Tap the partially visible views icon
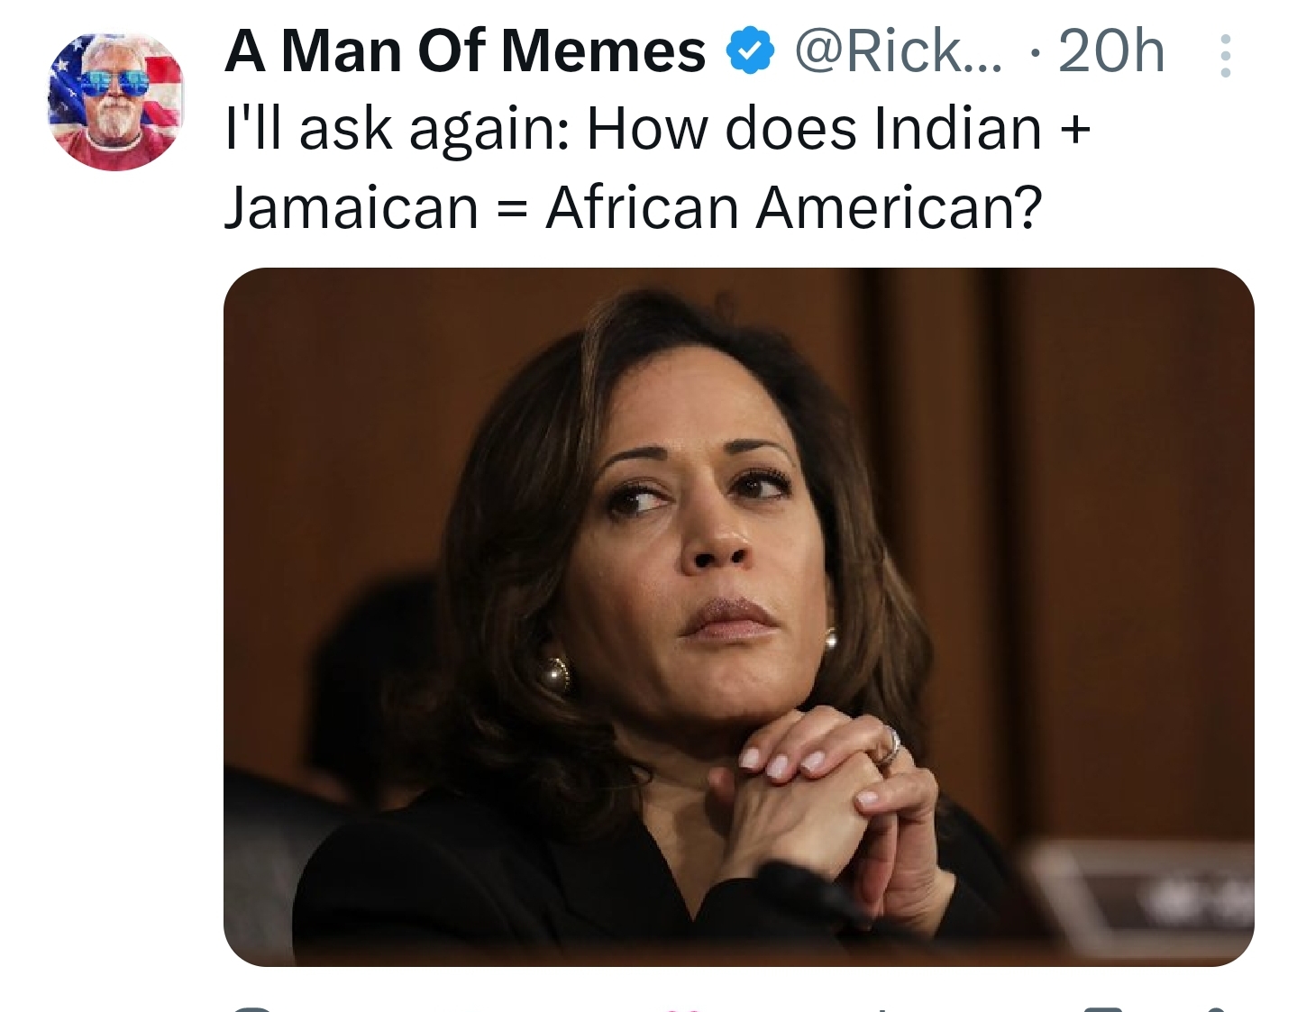The height and width of the screenshot is (1012, 1297). pos(880,1008)
